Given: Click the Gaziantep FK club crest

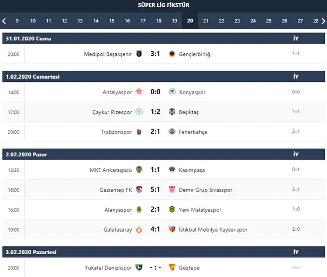Looking at the screenshot, I should (140, 190).
